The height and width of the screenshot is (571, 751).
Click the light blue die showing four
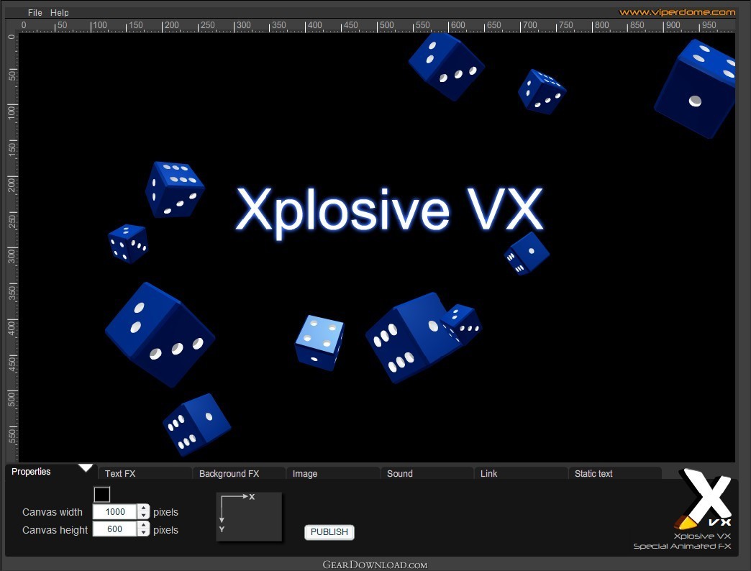pyautogui.click(x=319, y=342)
